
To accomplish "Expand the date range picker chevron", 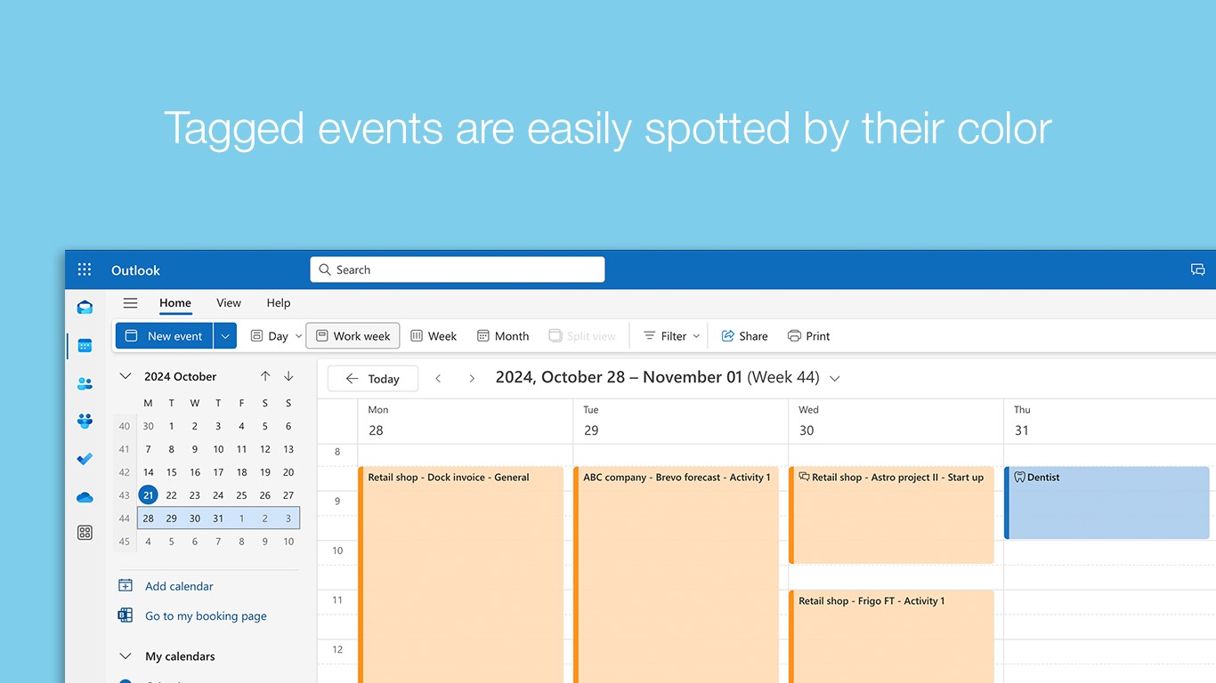I will 835,378.
